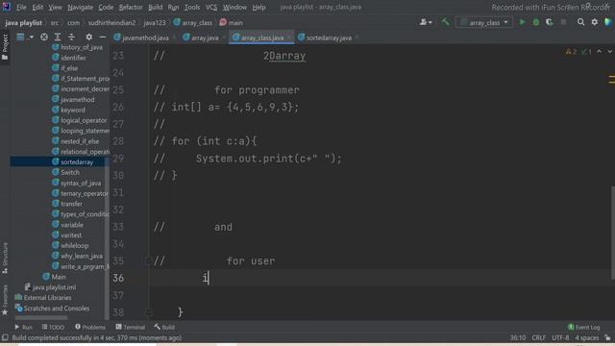Click the tool windows quick access icon
This screenshot has height=346, width=615.
5,337
